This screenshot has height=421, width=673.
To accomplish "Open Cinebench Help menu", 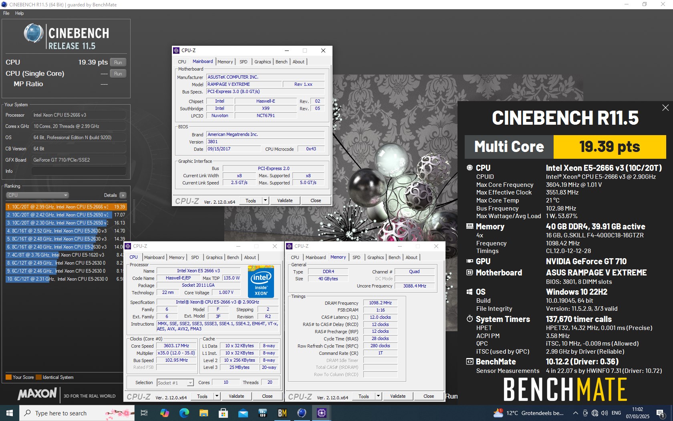I will pos(19,13).
